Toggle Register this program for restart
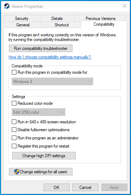Screen dimensions: 131x195 [14, 146]
